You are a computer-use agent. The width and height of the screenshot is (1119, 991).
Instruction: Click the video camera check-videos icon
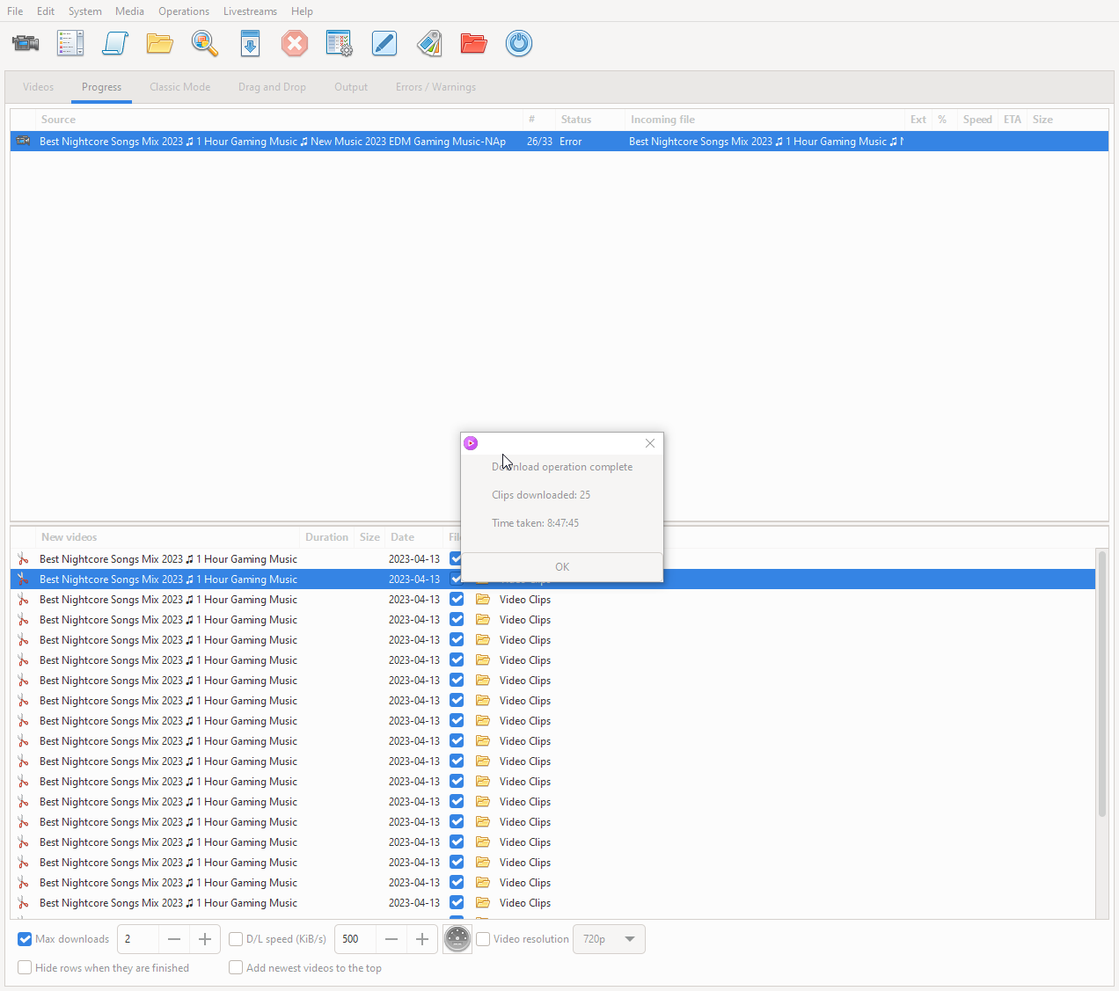point(26,43)
